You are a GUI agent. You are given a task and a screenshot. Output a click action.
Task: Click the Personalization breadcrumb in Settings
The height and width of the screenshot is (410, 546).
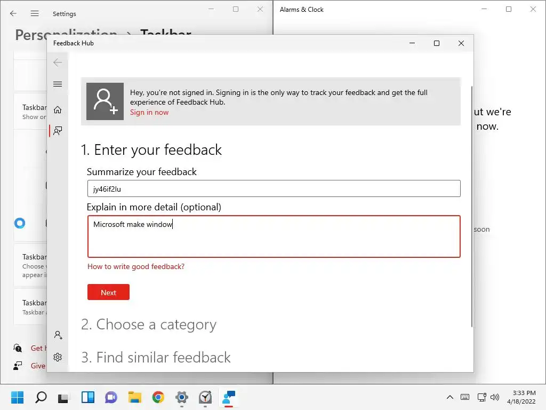[x=66, y=35]
